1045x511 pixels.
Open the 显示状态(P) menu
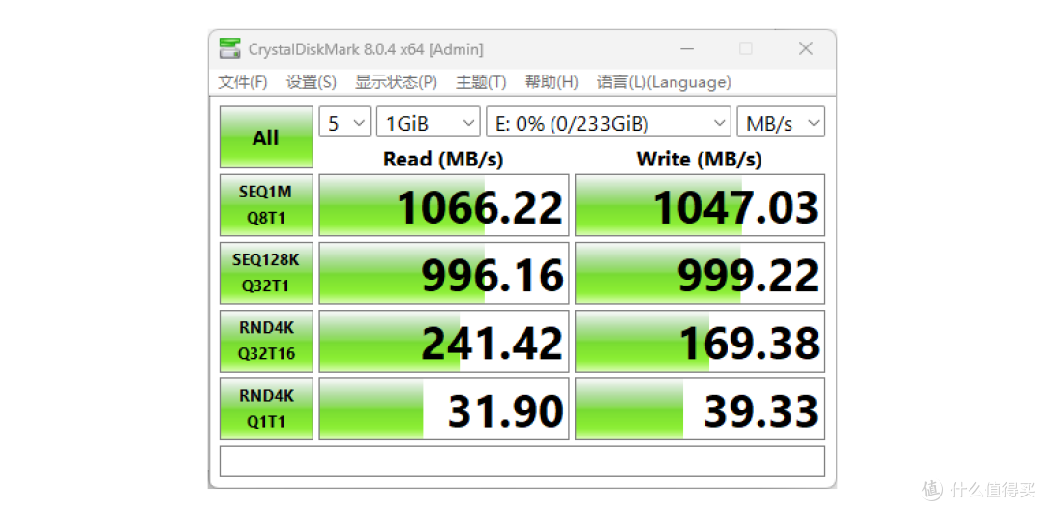click(x=396, y=82)
